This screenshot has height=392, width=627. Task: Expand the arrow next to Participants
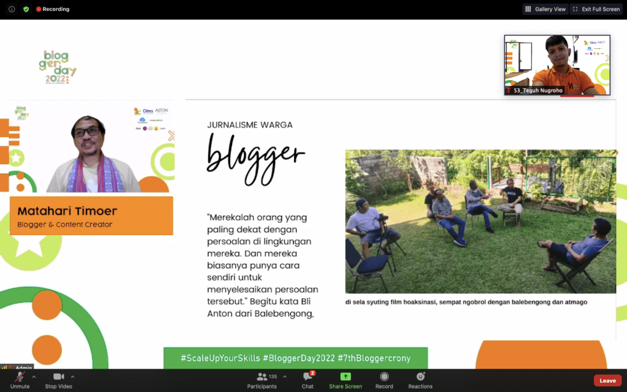point(281,377)
